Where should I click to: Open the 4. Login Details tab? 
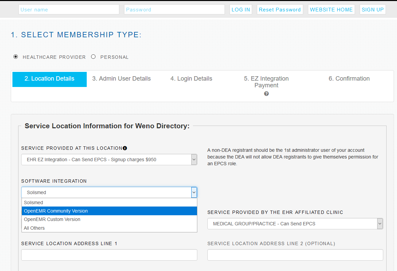coord(191,79)
